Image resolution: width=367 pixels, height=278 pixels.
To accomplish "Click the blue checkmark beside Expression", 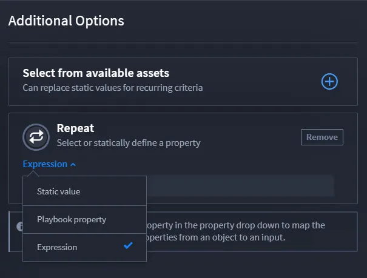I will [x=128, y=245].
